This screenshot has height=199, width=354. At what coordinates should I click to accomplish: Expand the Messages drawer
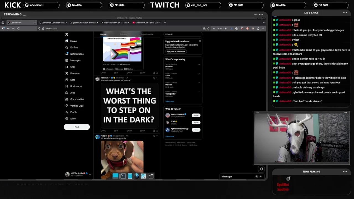pyautogui.click(x=260, y=176)
